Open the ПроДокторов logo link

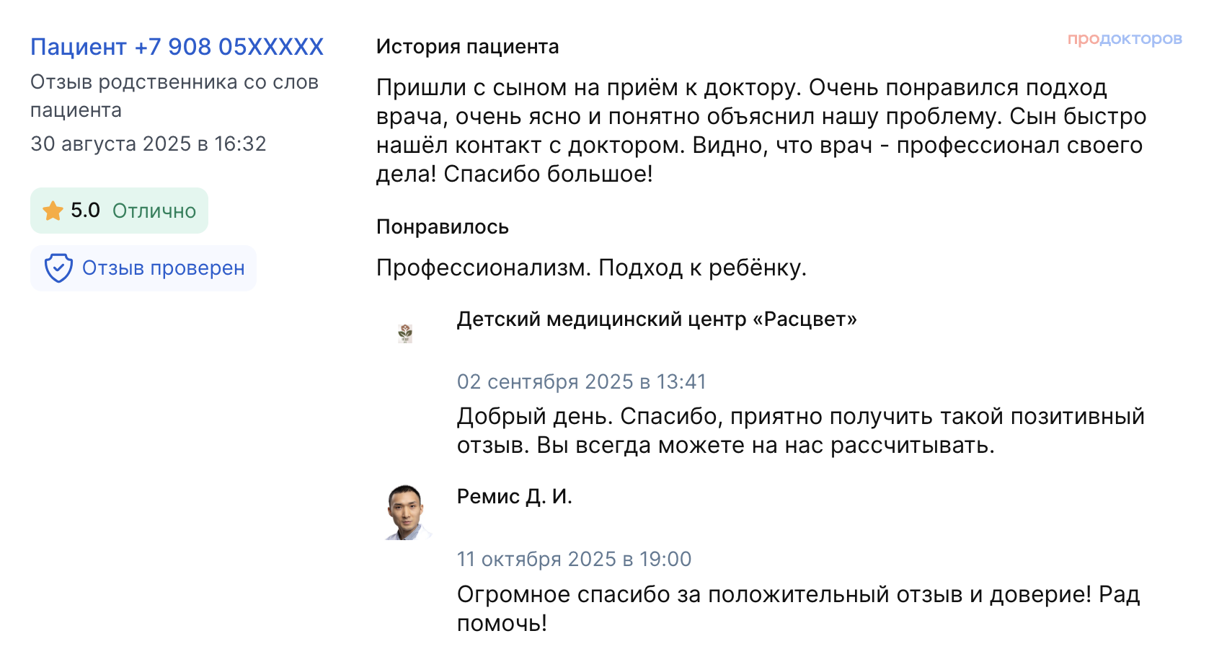[x=1124, y=39]
